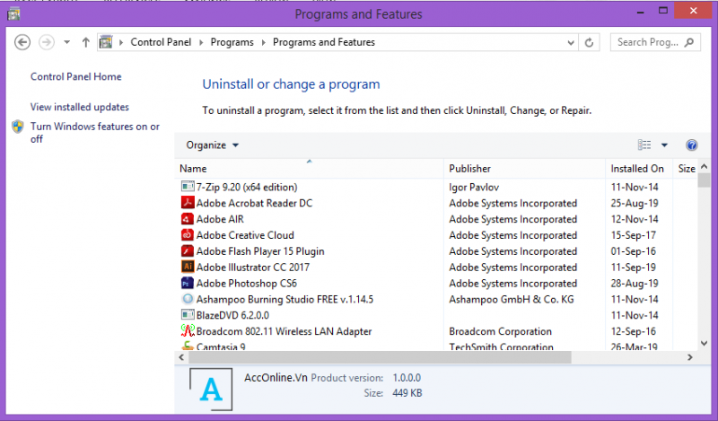Open Turn Windows features on or off
The width and height of the screenshot is (718, 421).
tap(95, 132)
